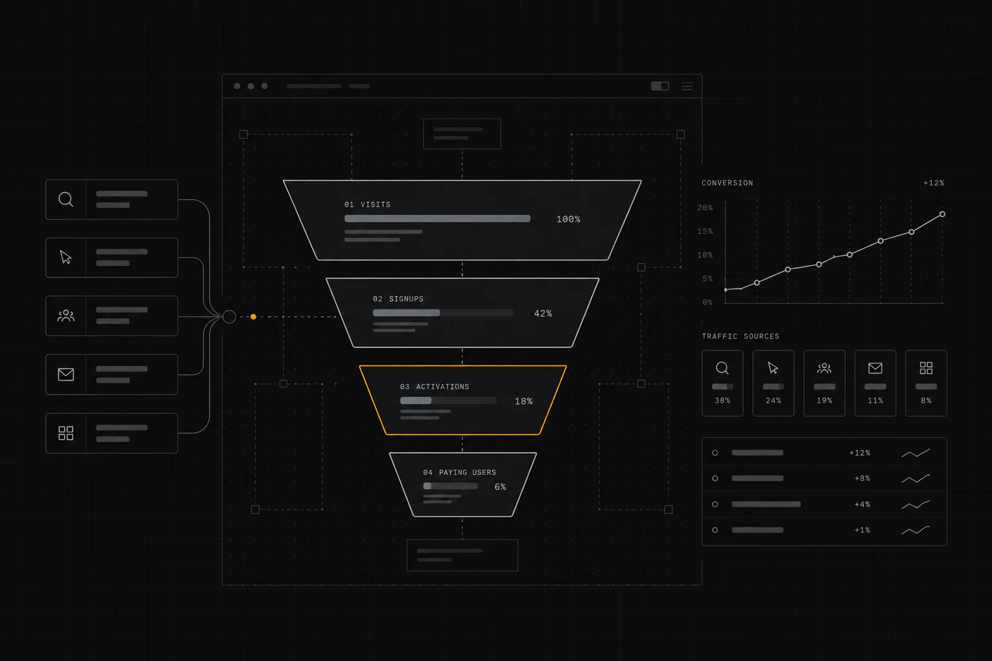Open the envelope icon in the source card beside the funnel

66,374
